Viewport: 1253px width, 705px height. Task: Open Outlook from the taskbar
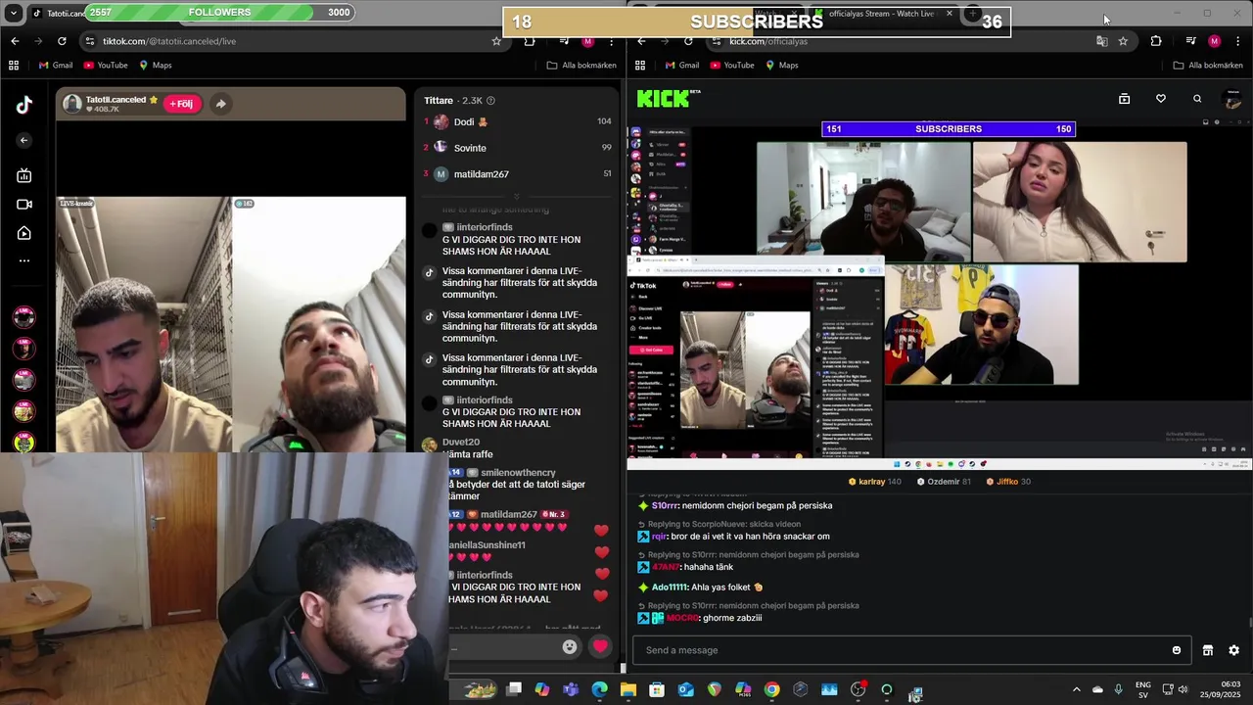685,689
